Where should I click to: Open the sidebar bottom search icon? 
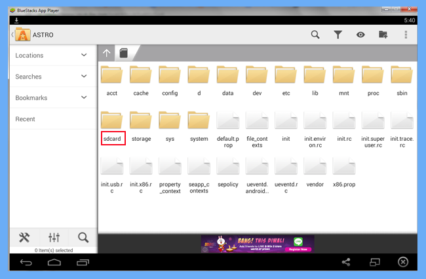[x=83, y=238]
